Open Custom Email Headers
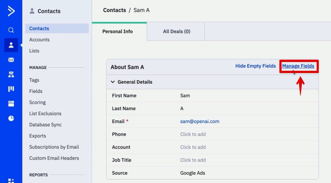Image resolution: width=331 pixels, height=183 pixels. (54, 158)
